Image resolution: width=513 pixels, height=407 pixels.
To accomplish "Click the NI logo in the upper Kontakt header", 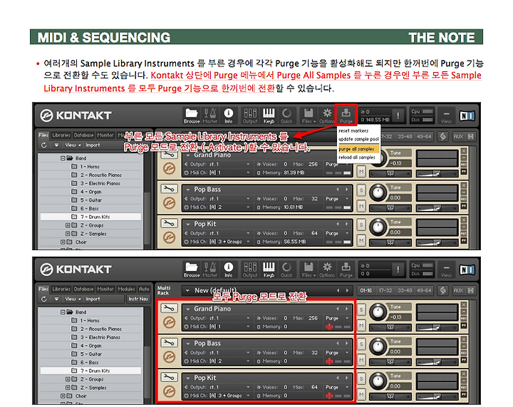I will (x=467, y=115).
